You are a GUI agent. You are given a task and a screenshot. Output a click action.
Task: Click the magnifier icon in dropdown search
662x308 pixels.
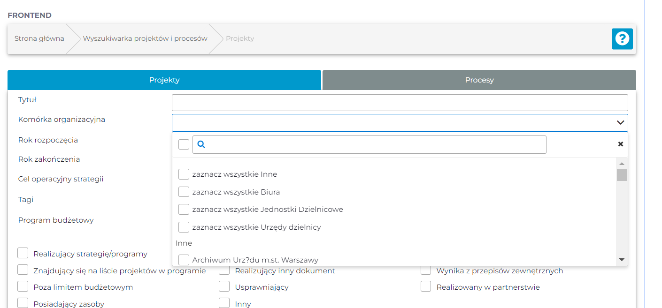201,144
